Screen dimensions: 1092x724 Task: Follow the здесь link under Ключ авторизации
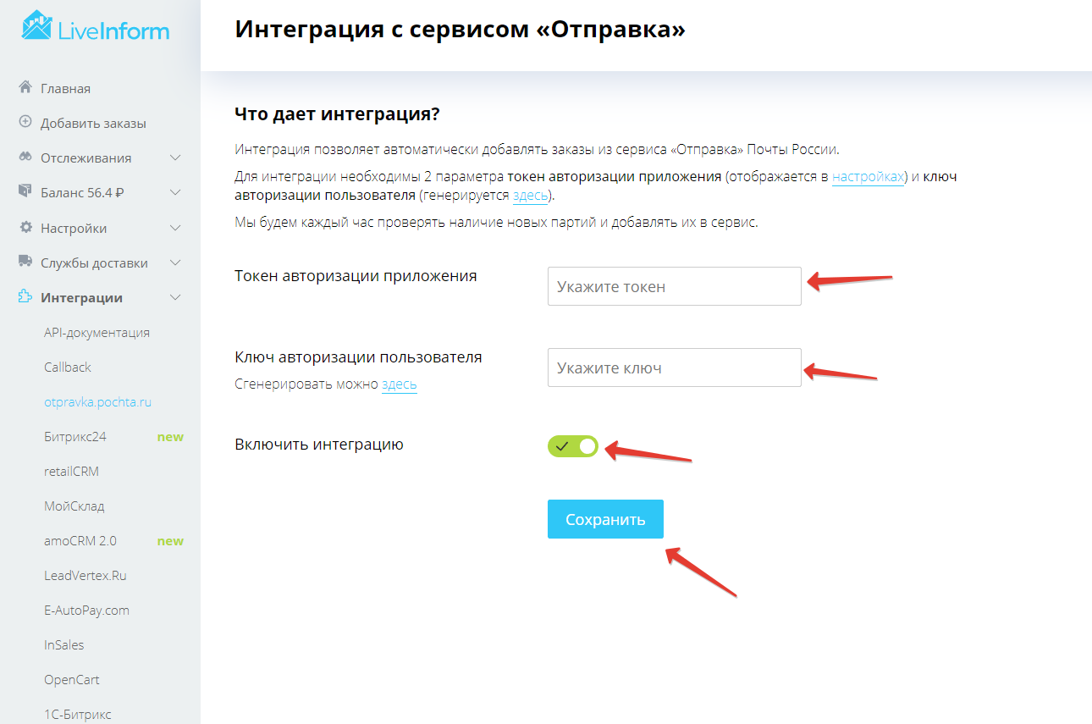(x=400, y=384)
